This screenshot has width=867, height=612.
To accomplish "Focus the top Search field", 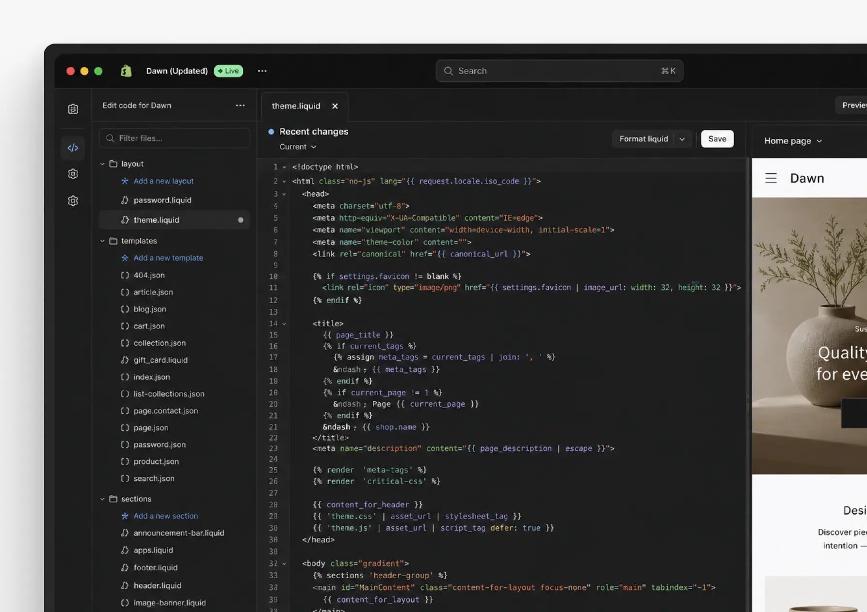I will (560, 71).
